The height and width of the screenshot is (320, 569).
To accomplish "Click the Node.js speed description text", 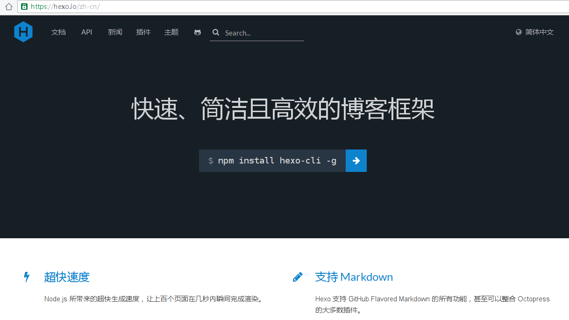I will [154, 299].
